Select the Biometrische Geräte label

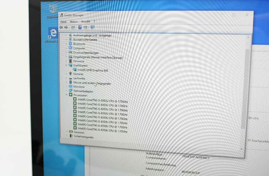[85, 40]
